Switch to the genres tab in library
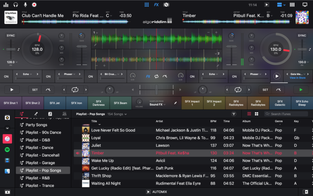The image size is (313, 196). 64,114
